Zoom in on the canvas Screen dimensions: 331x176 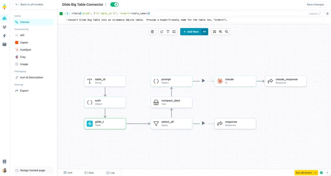[221, 32]
